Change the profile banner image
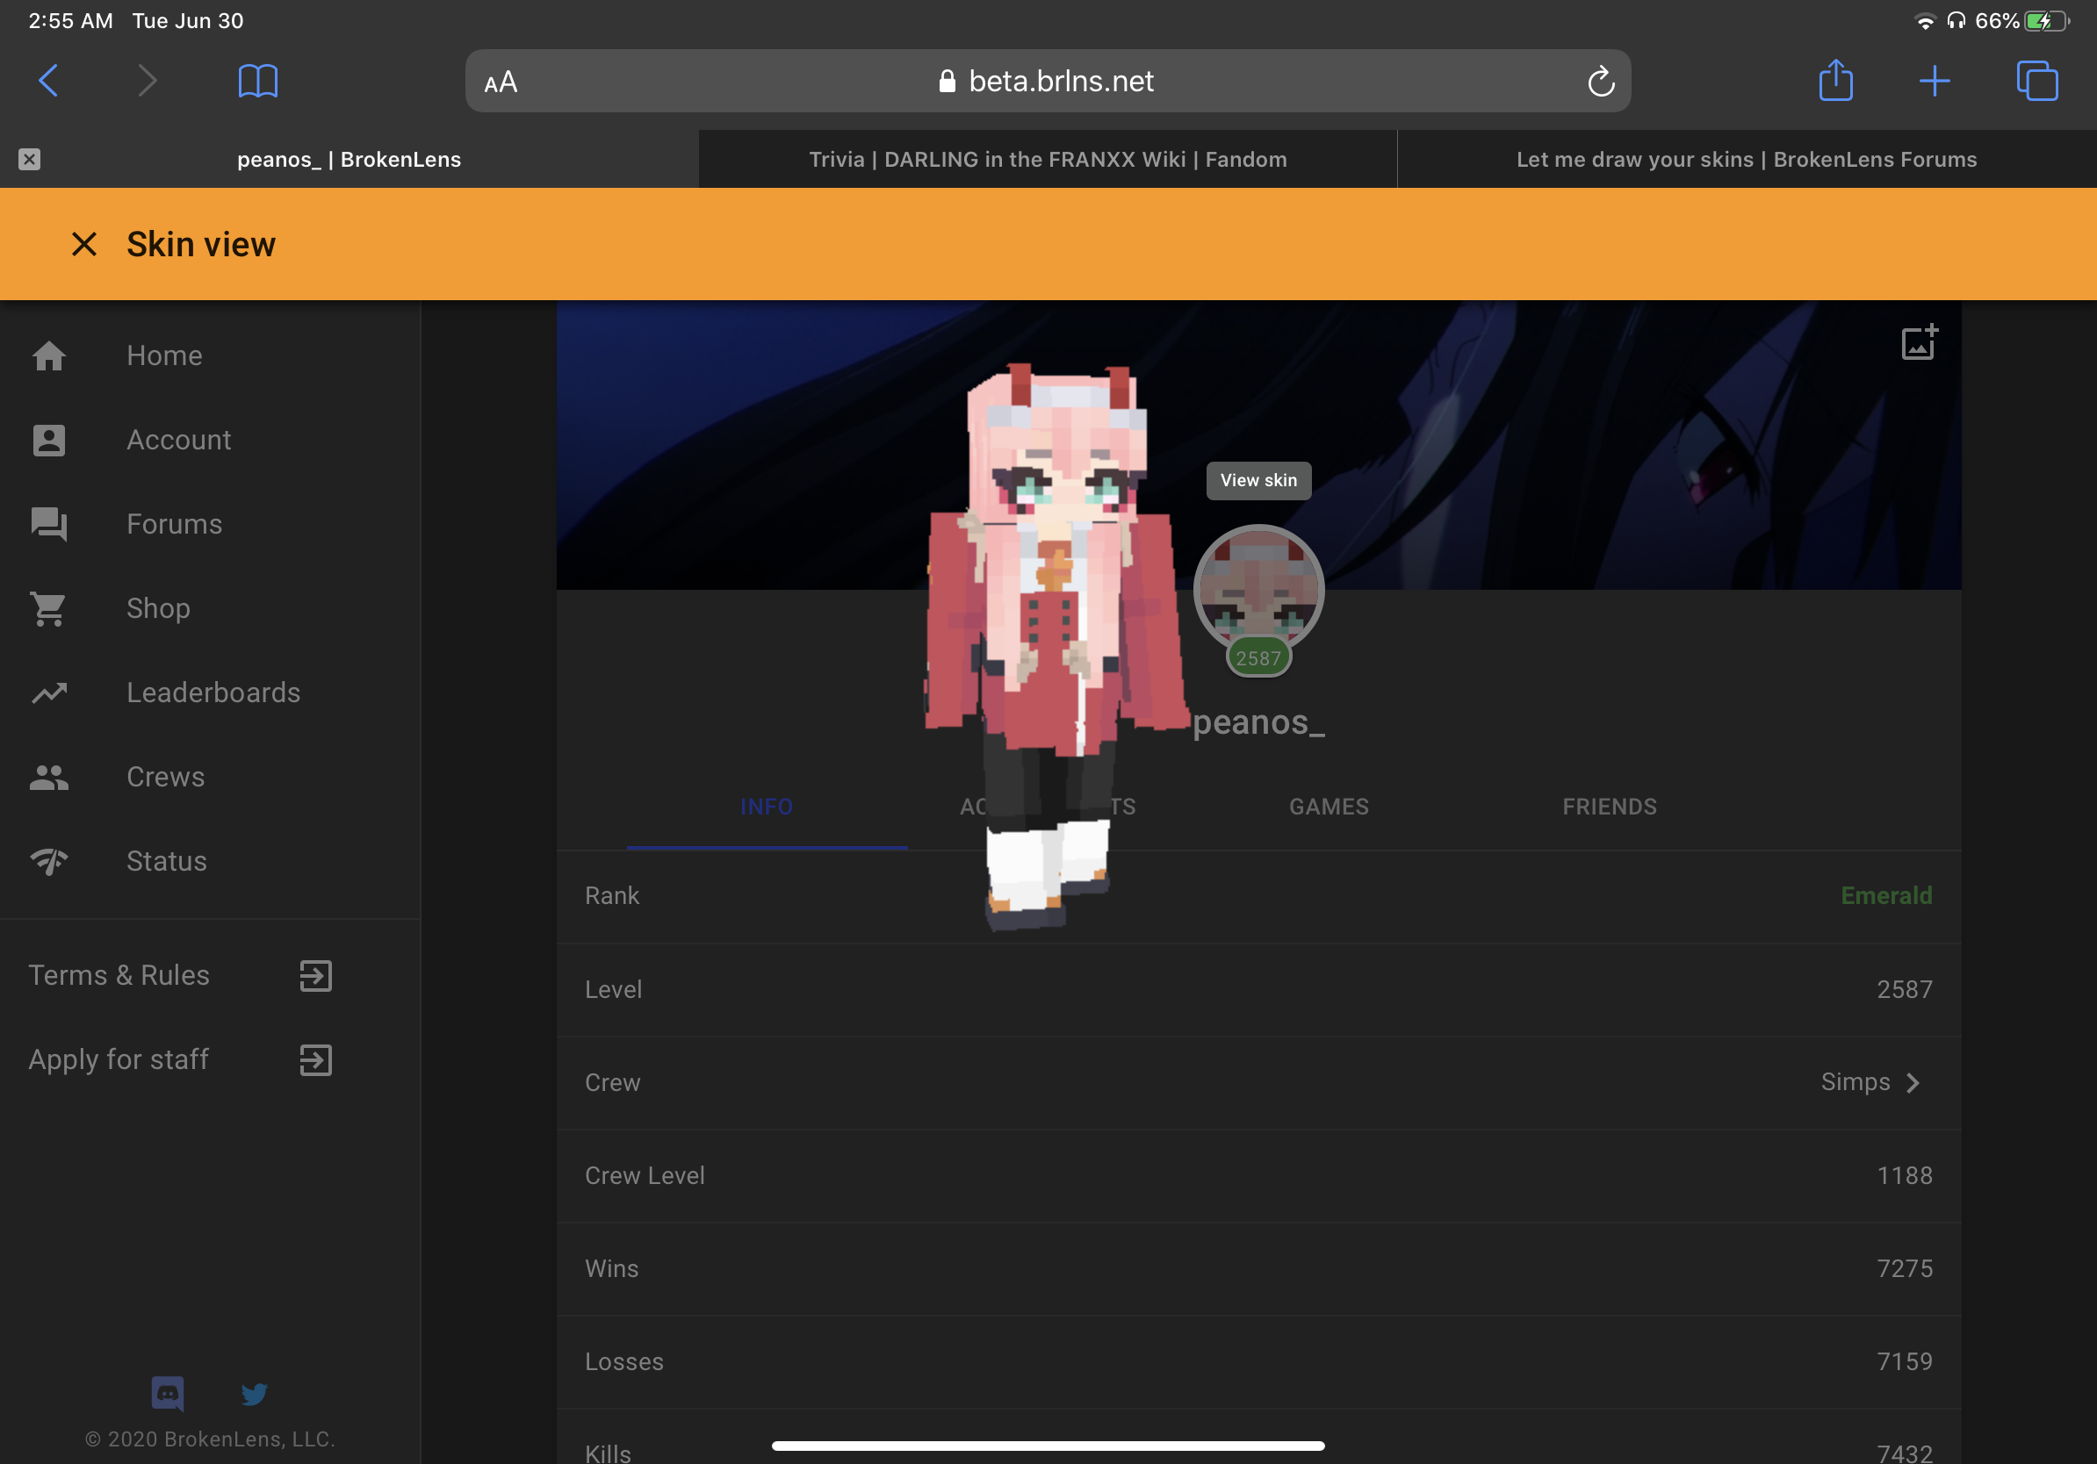2097x1464 pixels. click(1919, 342)
